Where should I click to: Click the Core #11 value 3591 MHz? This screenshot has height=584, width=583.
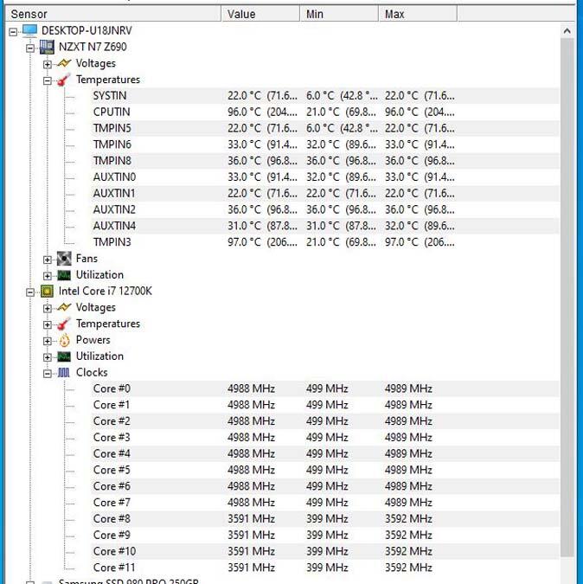point(252,568)
